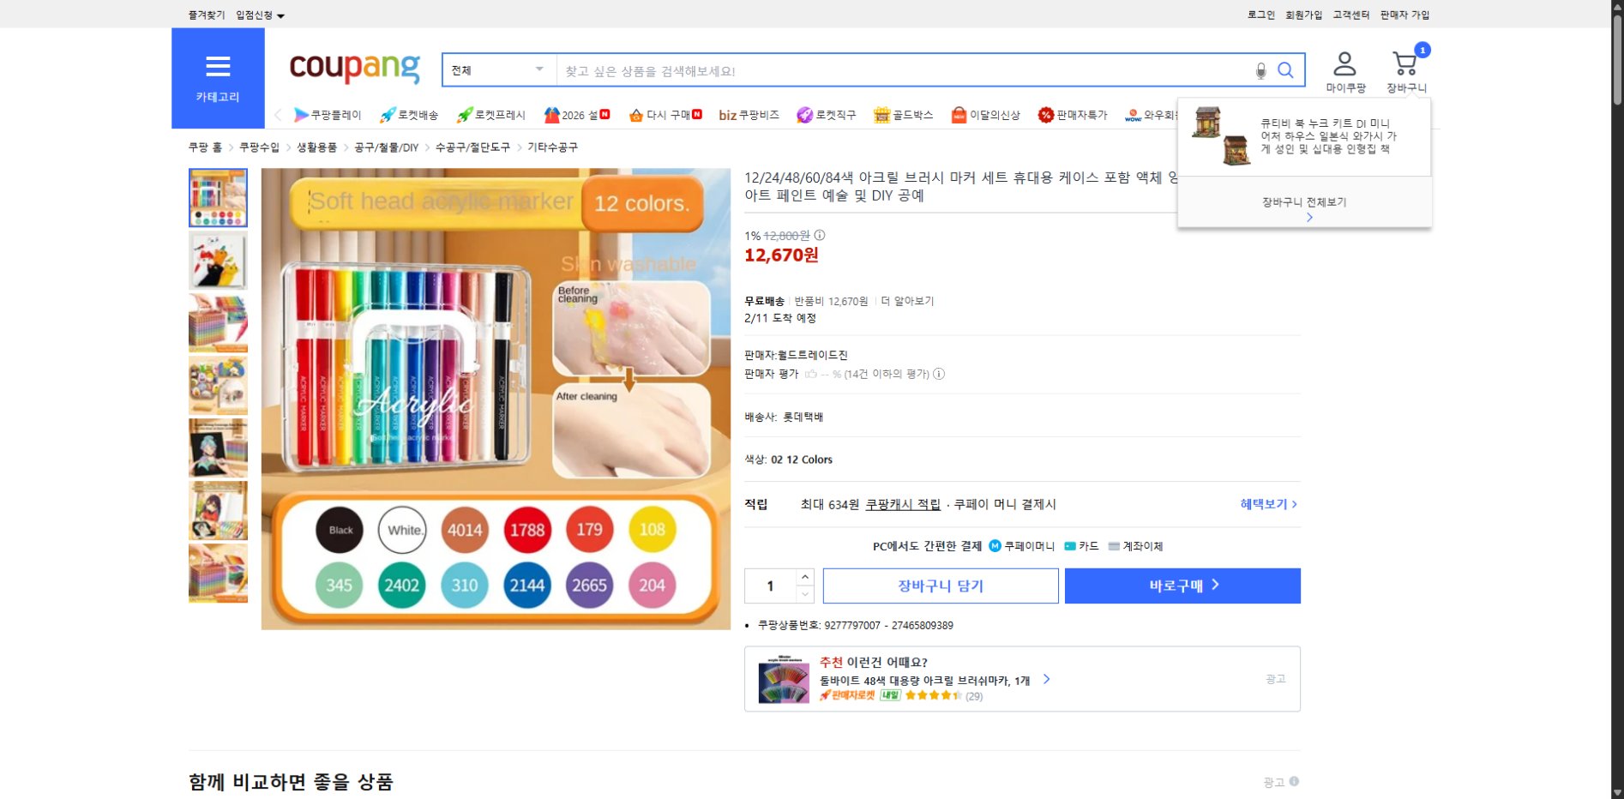Open the 전체 search category dropdown

(x=497, y=69)
